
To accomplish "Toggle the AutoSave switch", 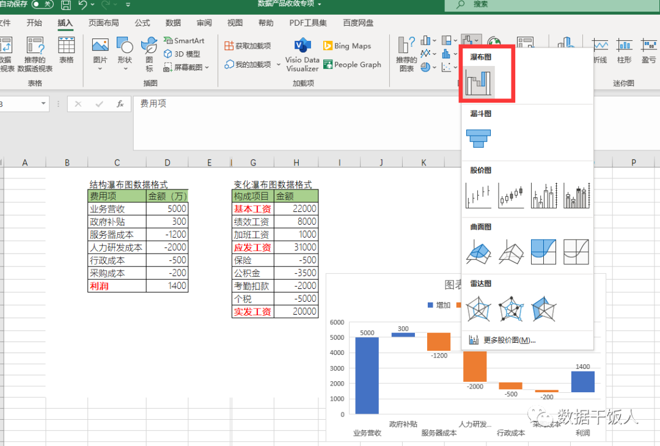I will (x=43, y=4).
